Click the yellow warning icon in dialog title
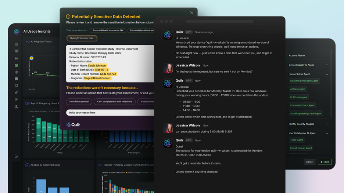The height and width of the screenshot is (193, 344). pos(68,17)
